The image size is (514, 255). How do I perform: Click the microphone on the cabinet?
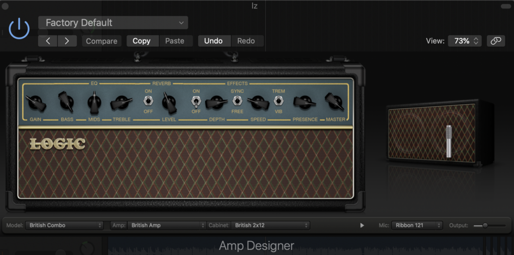(x=449, y=141)
